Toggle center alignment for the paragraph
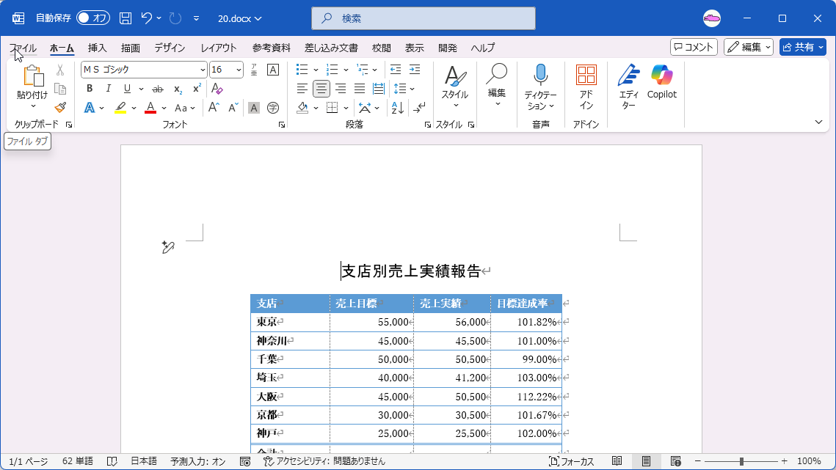 [x=321, y=89]
